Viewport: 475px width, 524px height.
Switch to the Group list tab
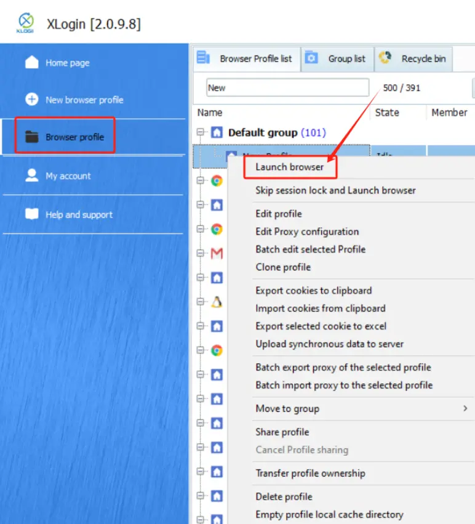[x=338, y=58]
